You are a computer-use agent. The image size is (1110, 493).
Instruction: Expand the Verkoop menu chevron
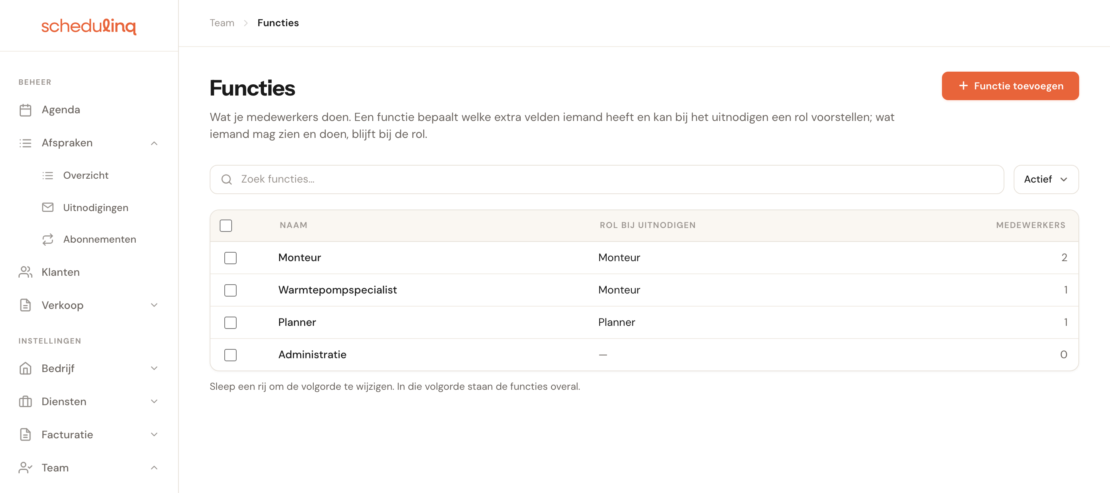click(154, 305)
